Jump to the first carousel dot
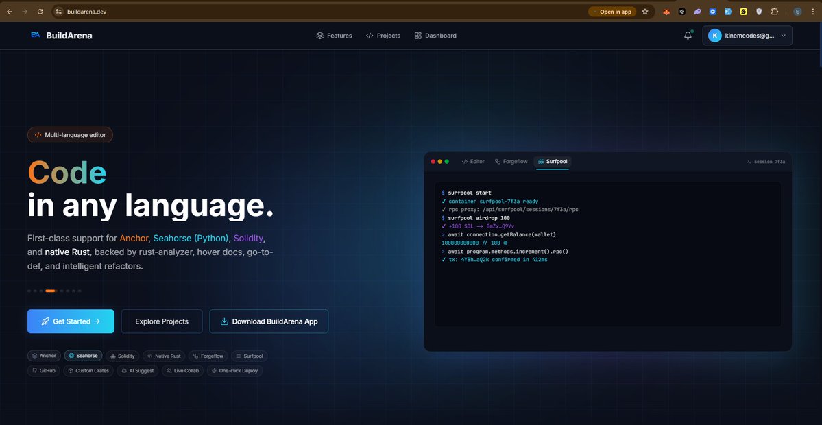 pos(29,291)
